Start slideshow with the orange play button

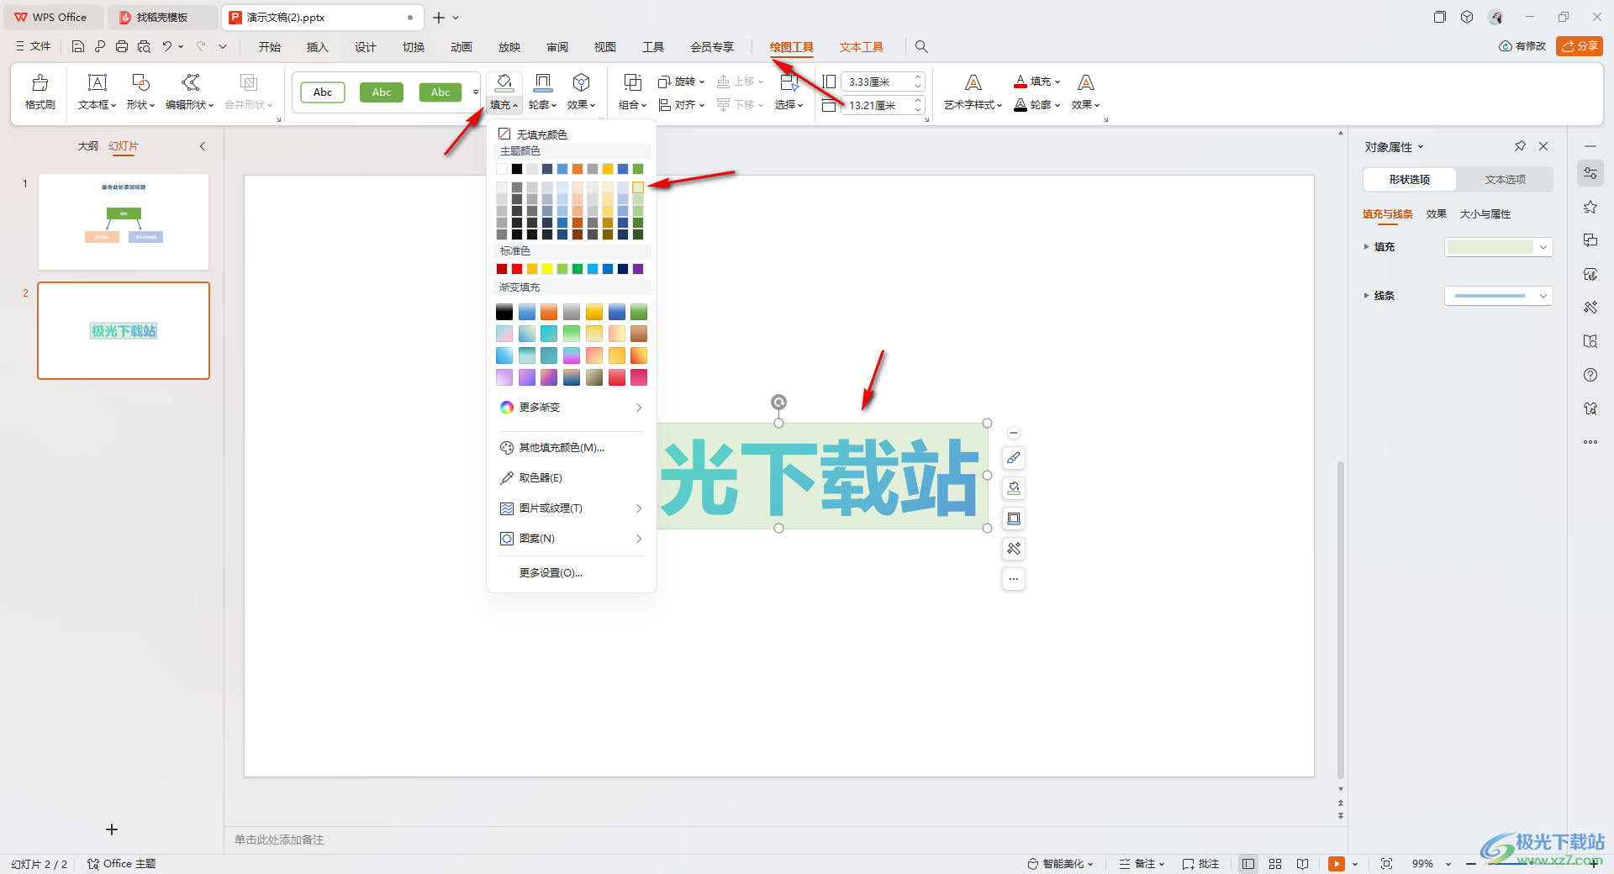pyautogui.click(x=1336, y=864)
